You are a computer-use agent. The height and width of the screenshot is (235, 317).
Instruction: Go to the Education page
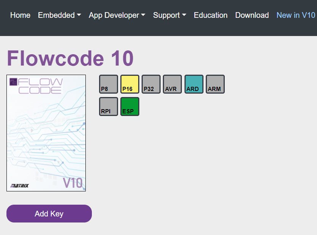coord(211,15)
